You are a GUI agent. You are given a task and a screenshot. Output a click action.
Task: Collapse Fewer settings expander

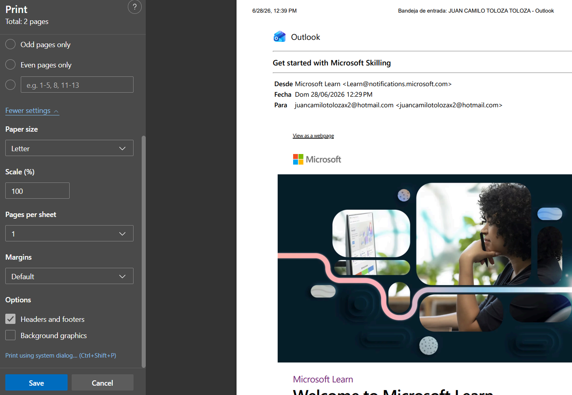point(32,111)
